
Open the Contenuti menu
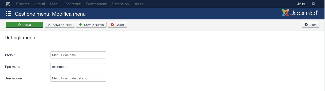73,4
